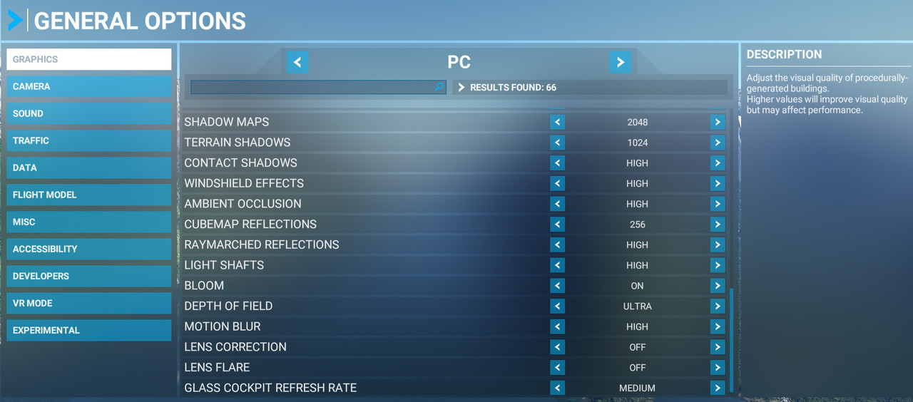
Task: Toggle Lens Correction with left arrow
Action: coord(557,347)
